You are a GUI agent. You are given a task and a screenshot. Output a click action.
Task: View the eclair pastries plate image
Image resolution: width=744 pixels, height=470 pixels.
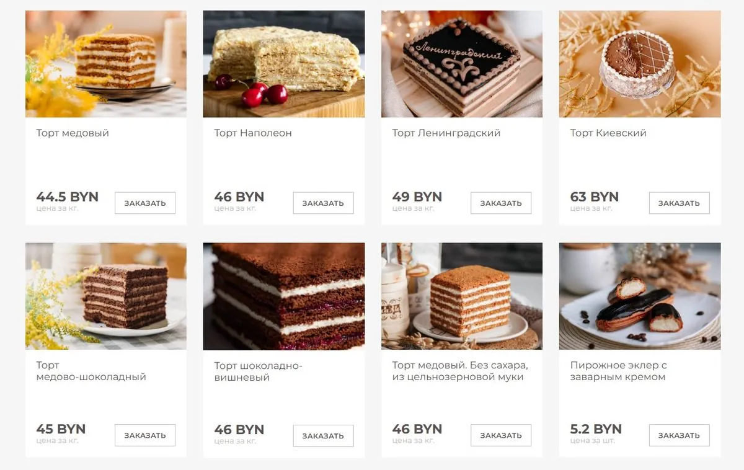pos(640,296)
